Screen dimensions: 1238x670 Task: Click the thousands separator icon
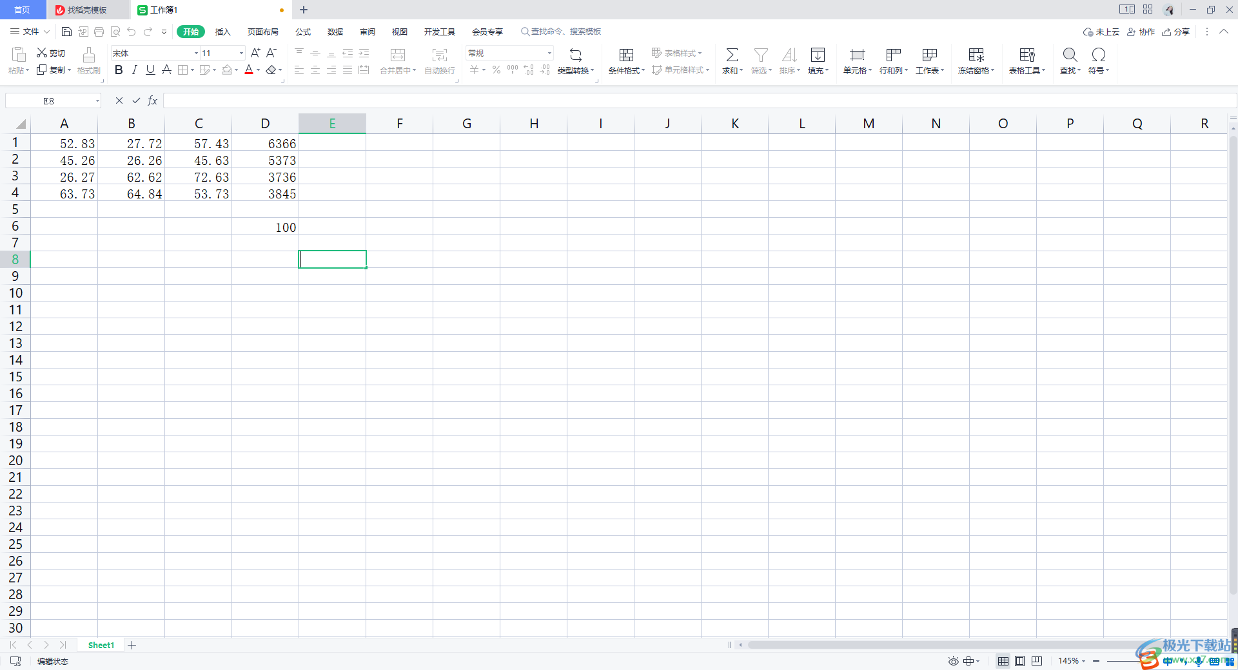(513, 70)
